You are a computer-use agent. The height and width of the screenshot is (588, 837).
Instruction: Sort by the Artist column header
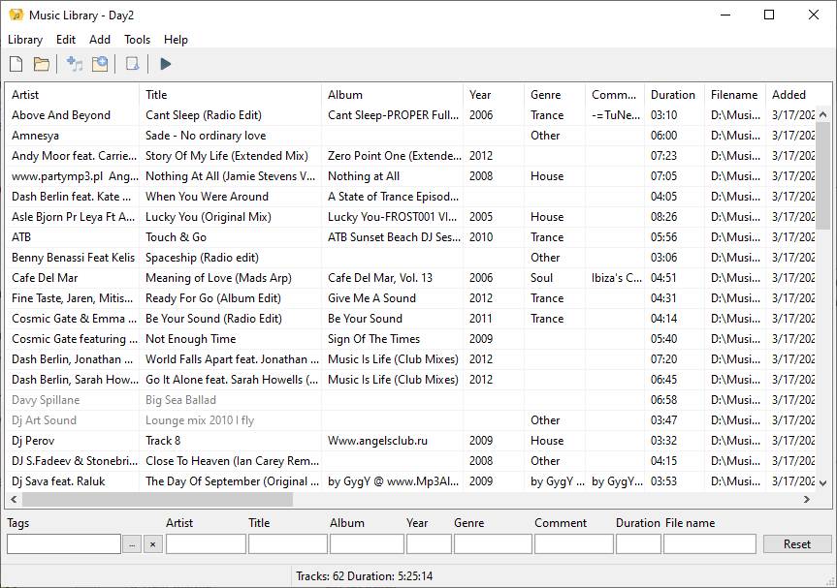[72, 94]
